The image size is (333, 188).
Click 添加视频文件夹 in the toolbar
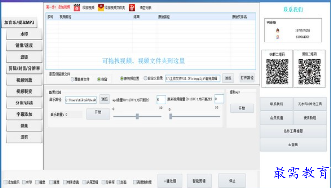[115, 8]
